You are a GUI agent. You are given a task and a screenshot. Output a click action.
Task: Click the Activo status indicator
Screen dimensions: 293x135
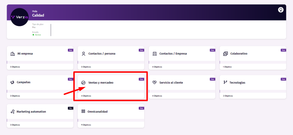(37, 35)
